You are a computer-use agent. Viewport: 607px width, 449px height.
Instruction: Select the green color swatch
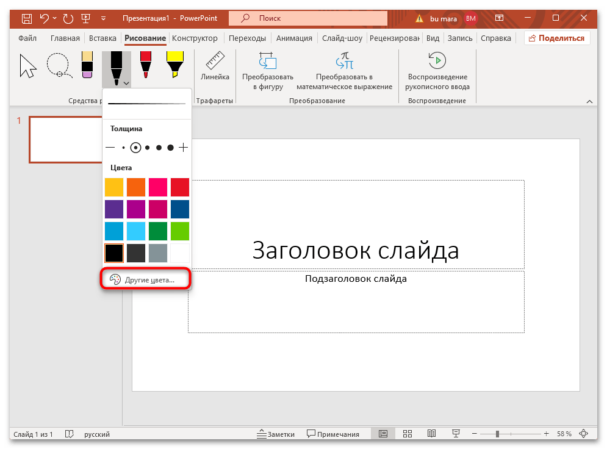tap(157, 231)
